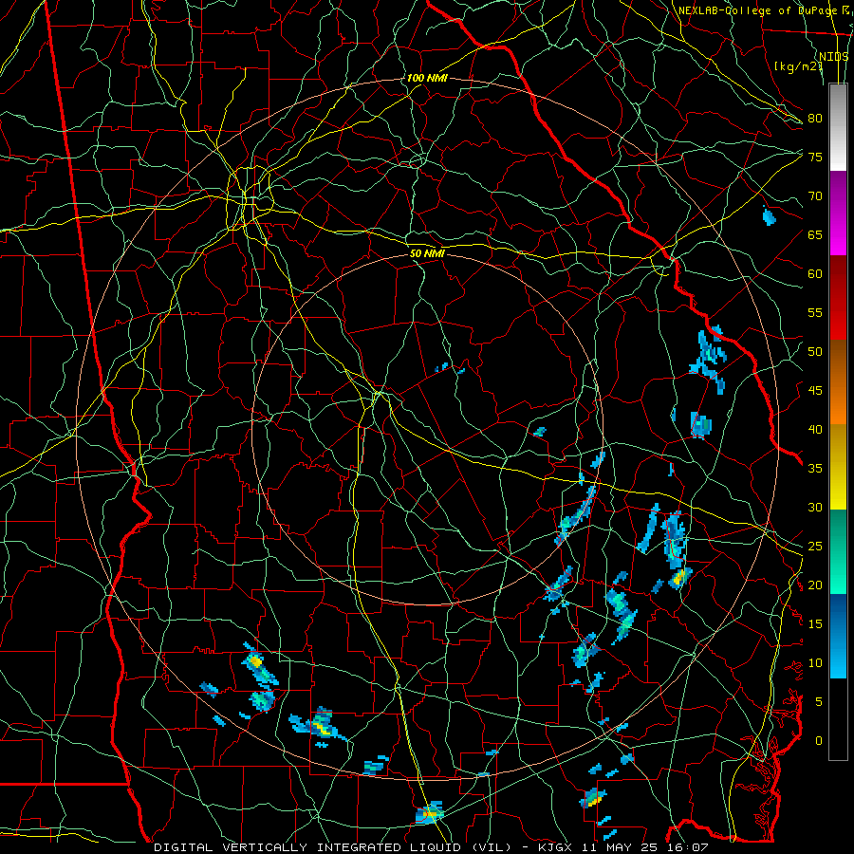Pick the orange-brown segment of the color bar

click(x=838, y=382)
